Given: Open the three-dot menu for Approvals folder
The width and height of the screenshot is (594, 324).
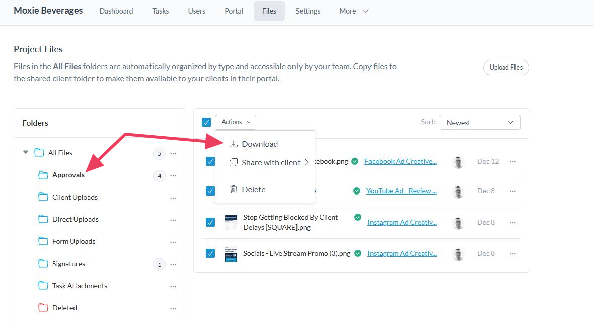Looking at the screenshot, I should [x=173, y=176].
